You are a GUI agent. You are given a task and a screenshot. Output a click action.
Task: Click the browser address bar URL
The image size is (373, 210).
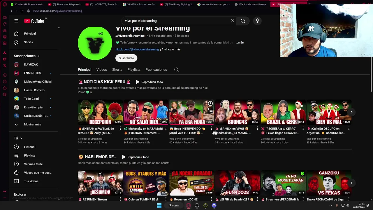57,11
